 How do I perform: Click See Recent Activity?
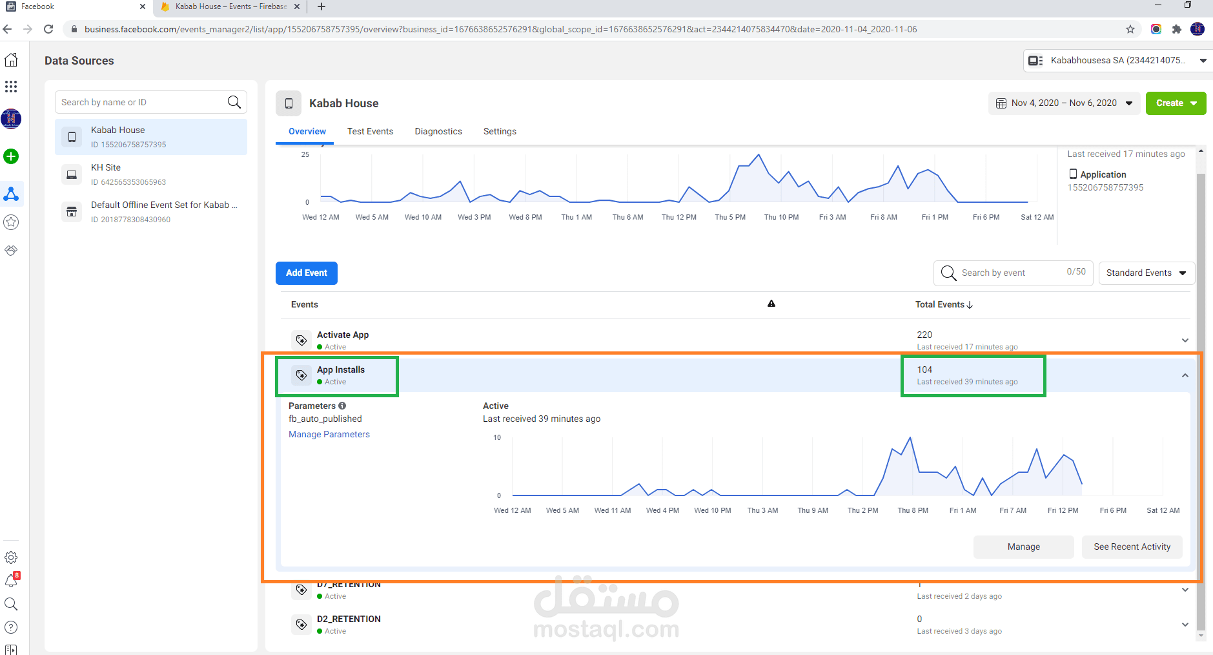coord(1132,546)
